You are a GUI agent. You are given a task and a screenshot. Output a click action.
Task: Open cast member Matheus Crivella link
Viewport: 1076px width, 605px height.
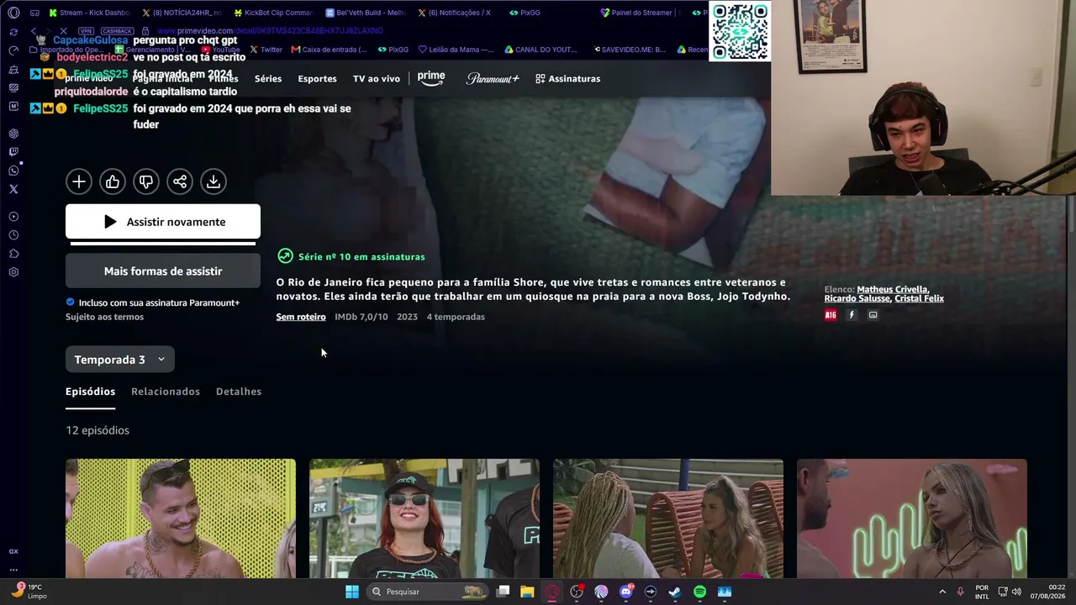pyautogui.click(x=892, y=290)
